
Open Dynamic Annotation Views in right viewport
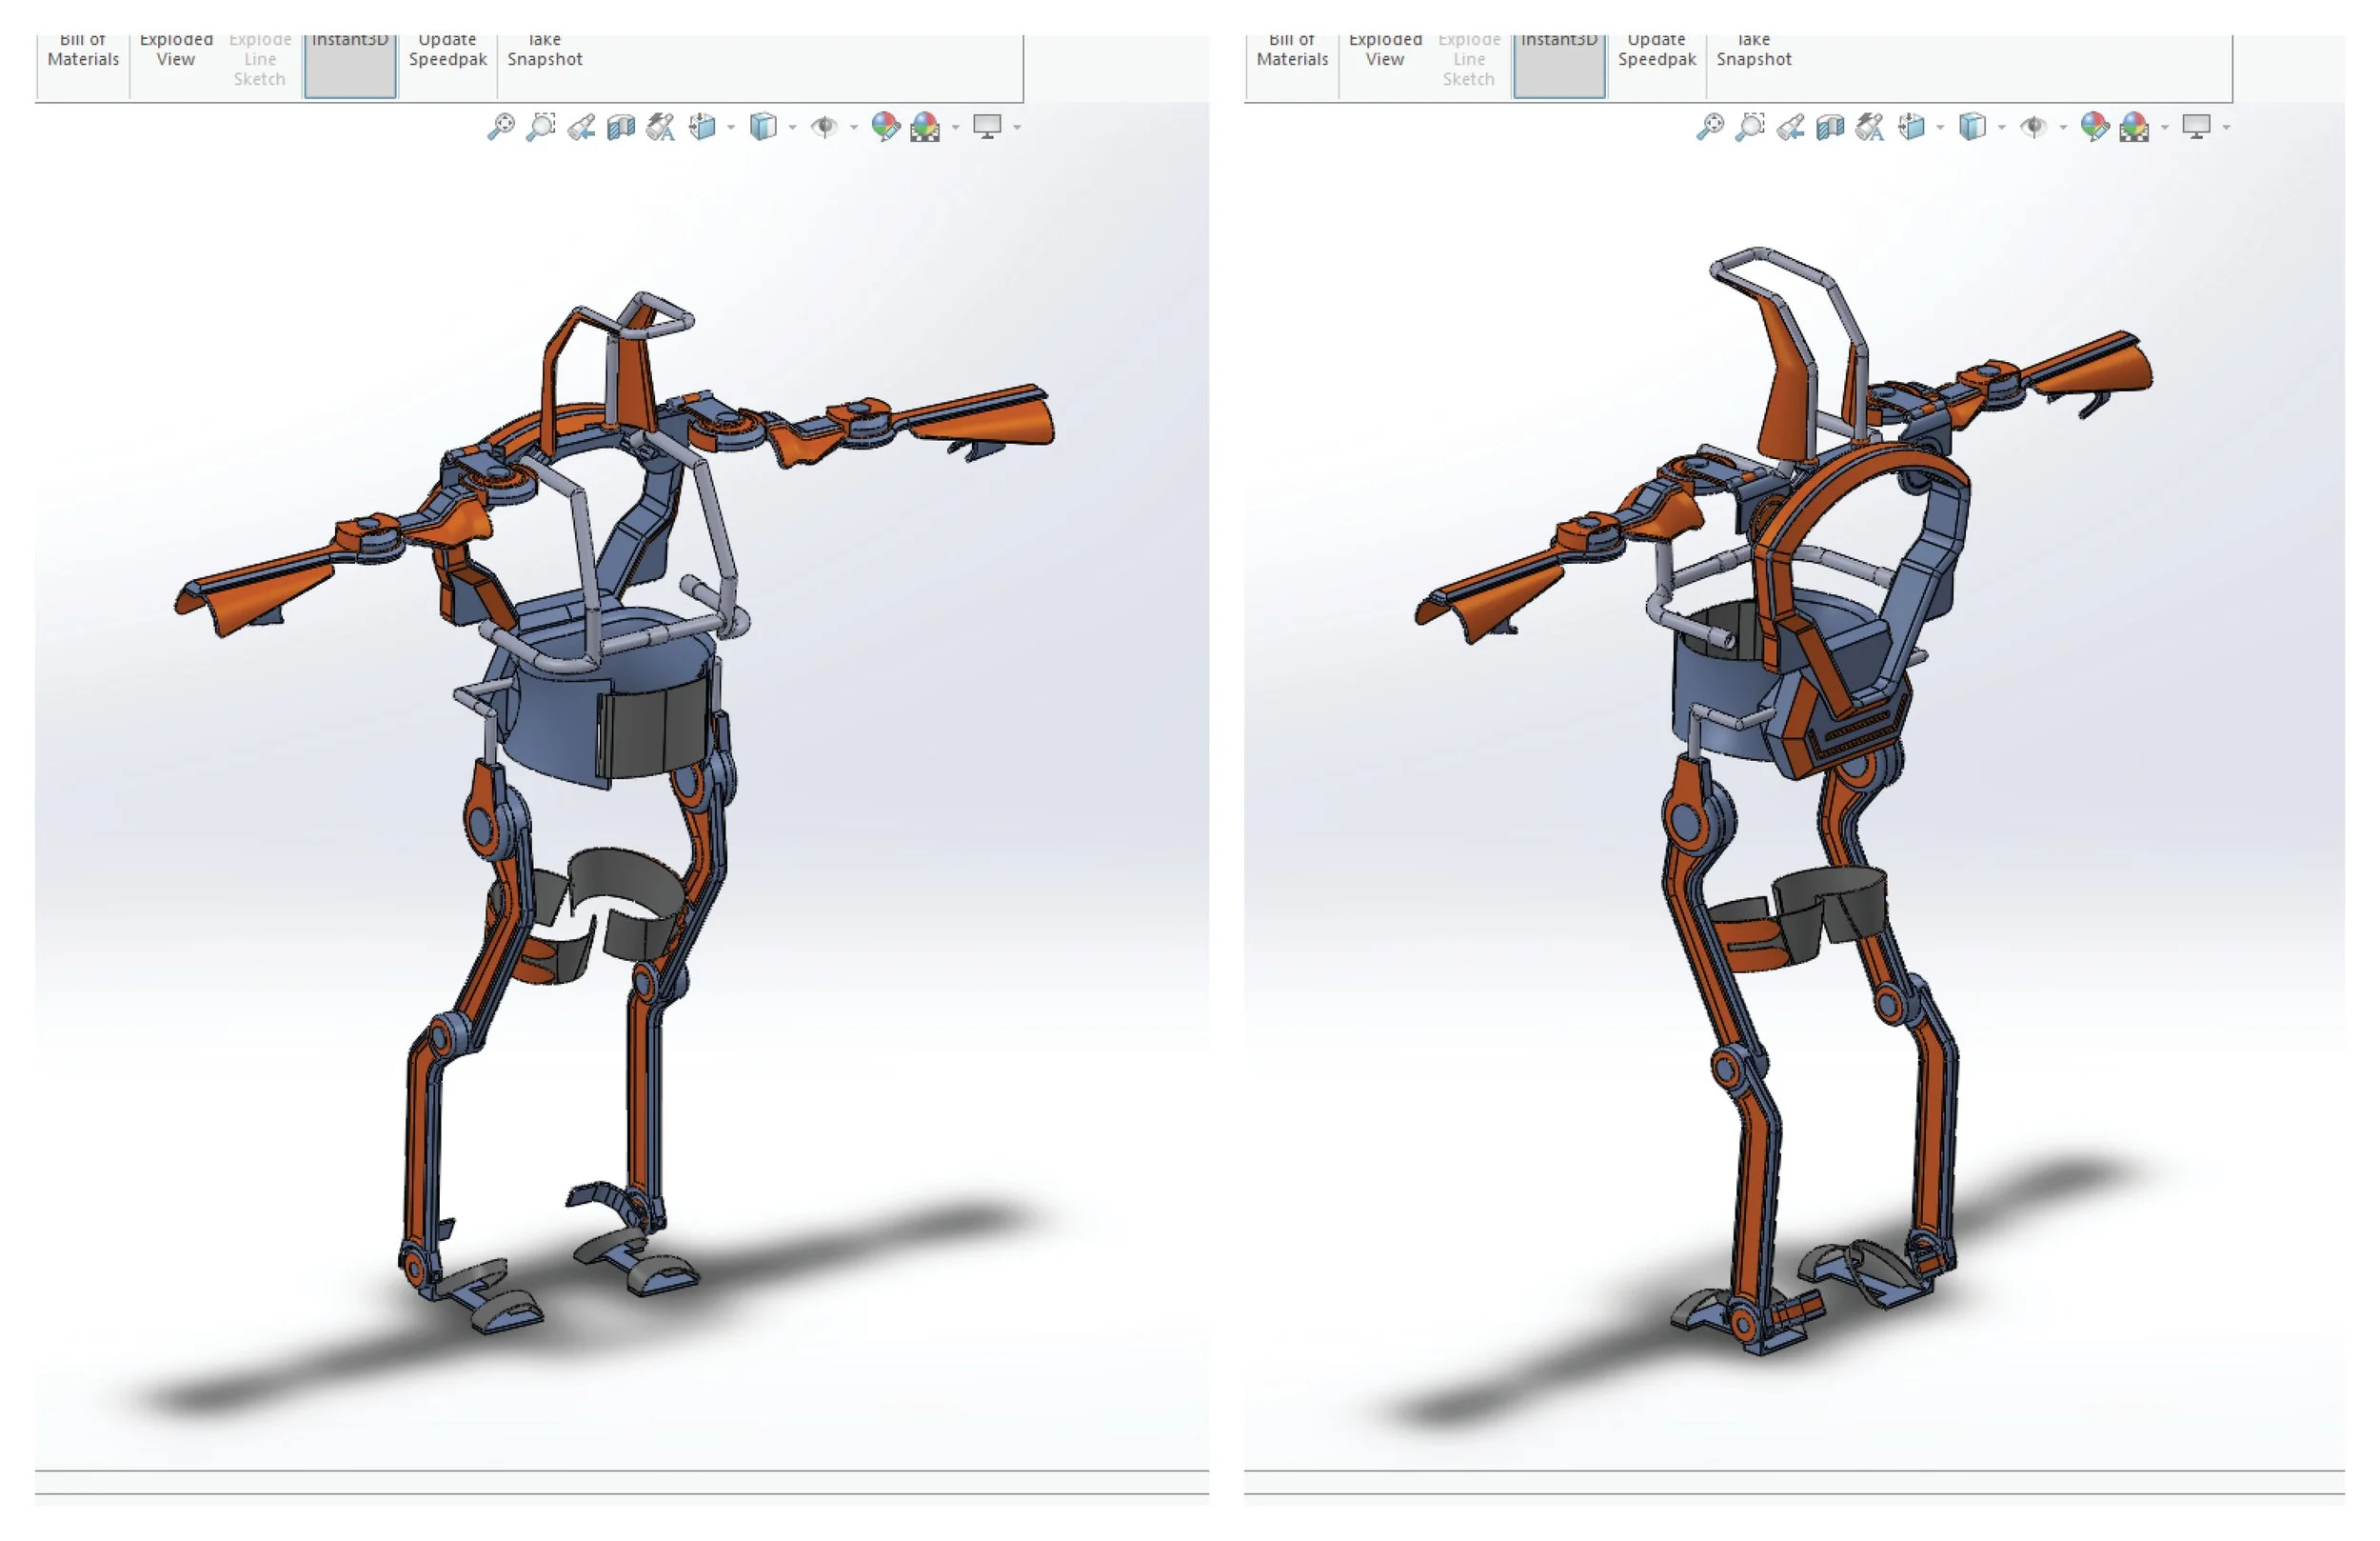click(x=1869, y=126)
